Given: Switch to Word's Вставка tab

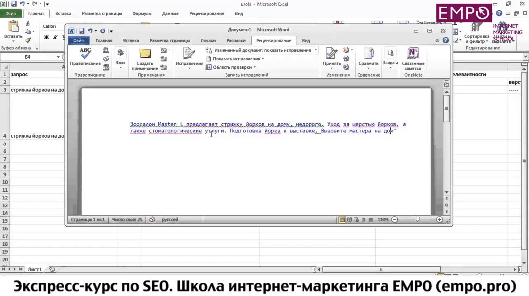Looking at the screenshot, I should (x=131, y=40).
